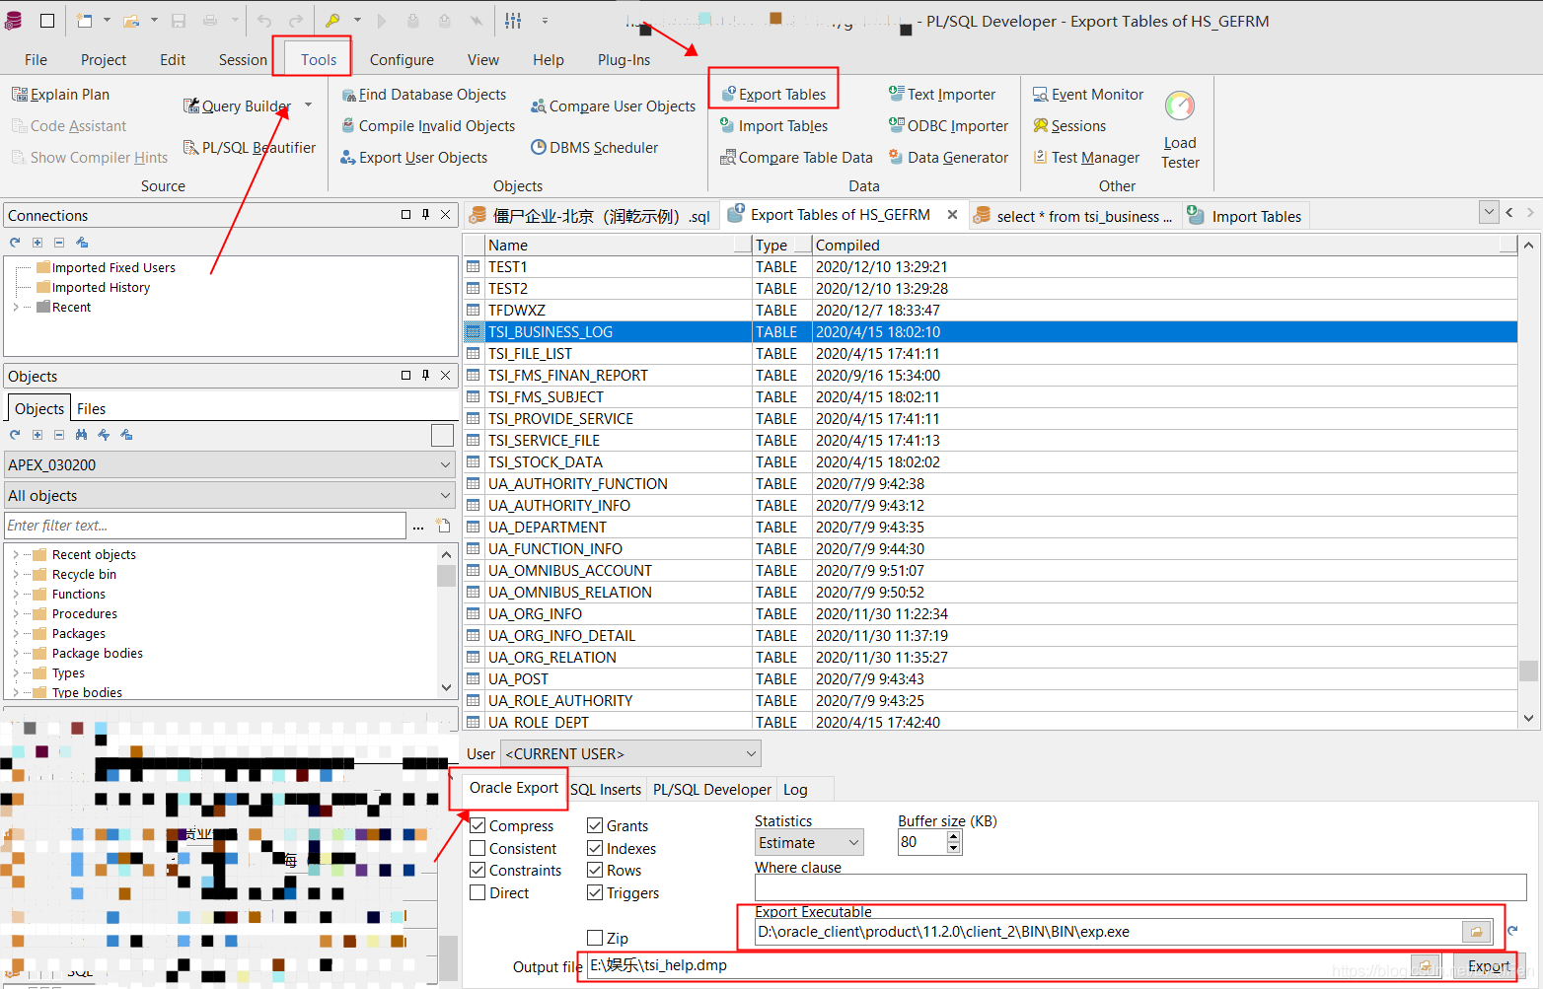Open DBMS Scheduler
This screenshot has width=1543, height=989.
coord(595,148)
